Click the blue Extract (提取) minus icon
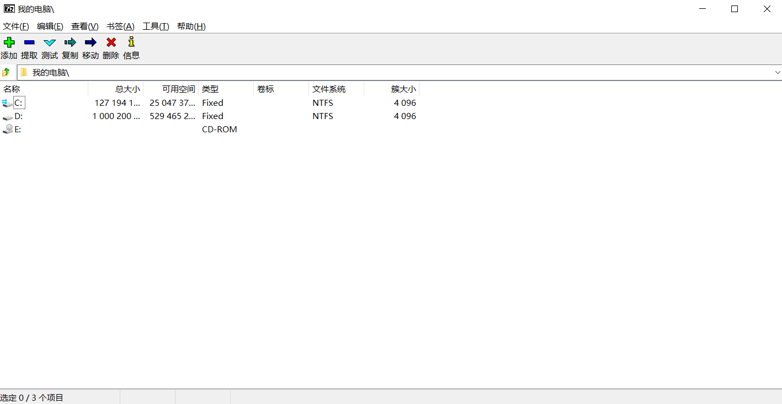 pos(29,42)
